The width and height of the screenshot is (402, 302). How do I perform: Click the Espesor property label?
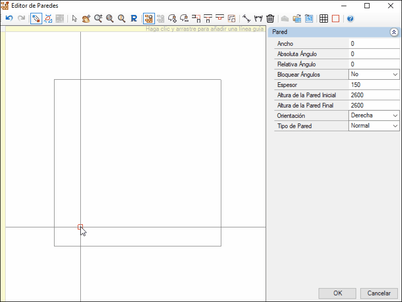[287, 85]
